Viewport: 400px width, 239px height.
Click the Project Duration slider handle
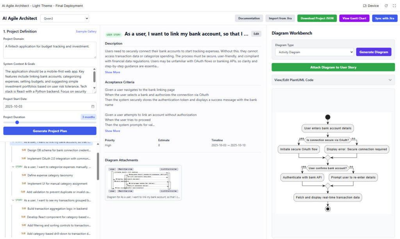(x=17, y=122)
